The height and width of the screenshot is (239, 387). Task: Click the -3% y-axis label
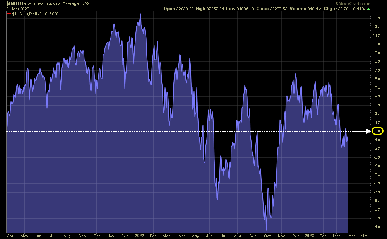[x=377, y=157]
